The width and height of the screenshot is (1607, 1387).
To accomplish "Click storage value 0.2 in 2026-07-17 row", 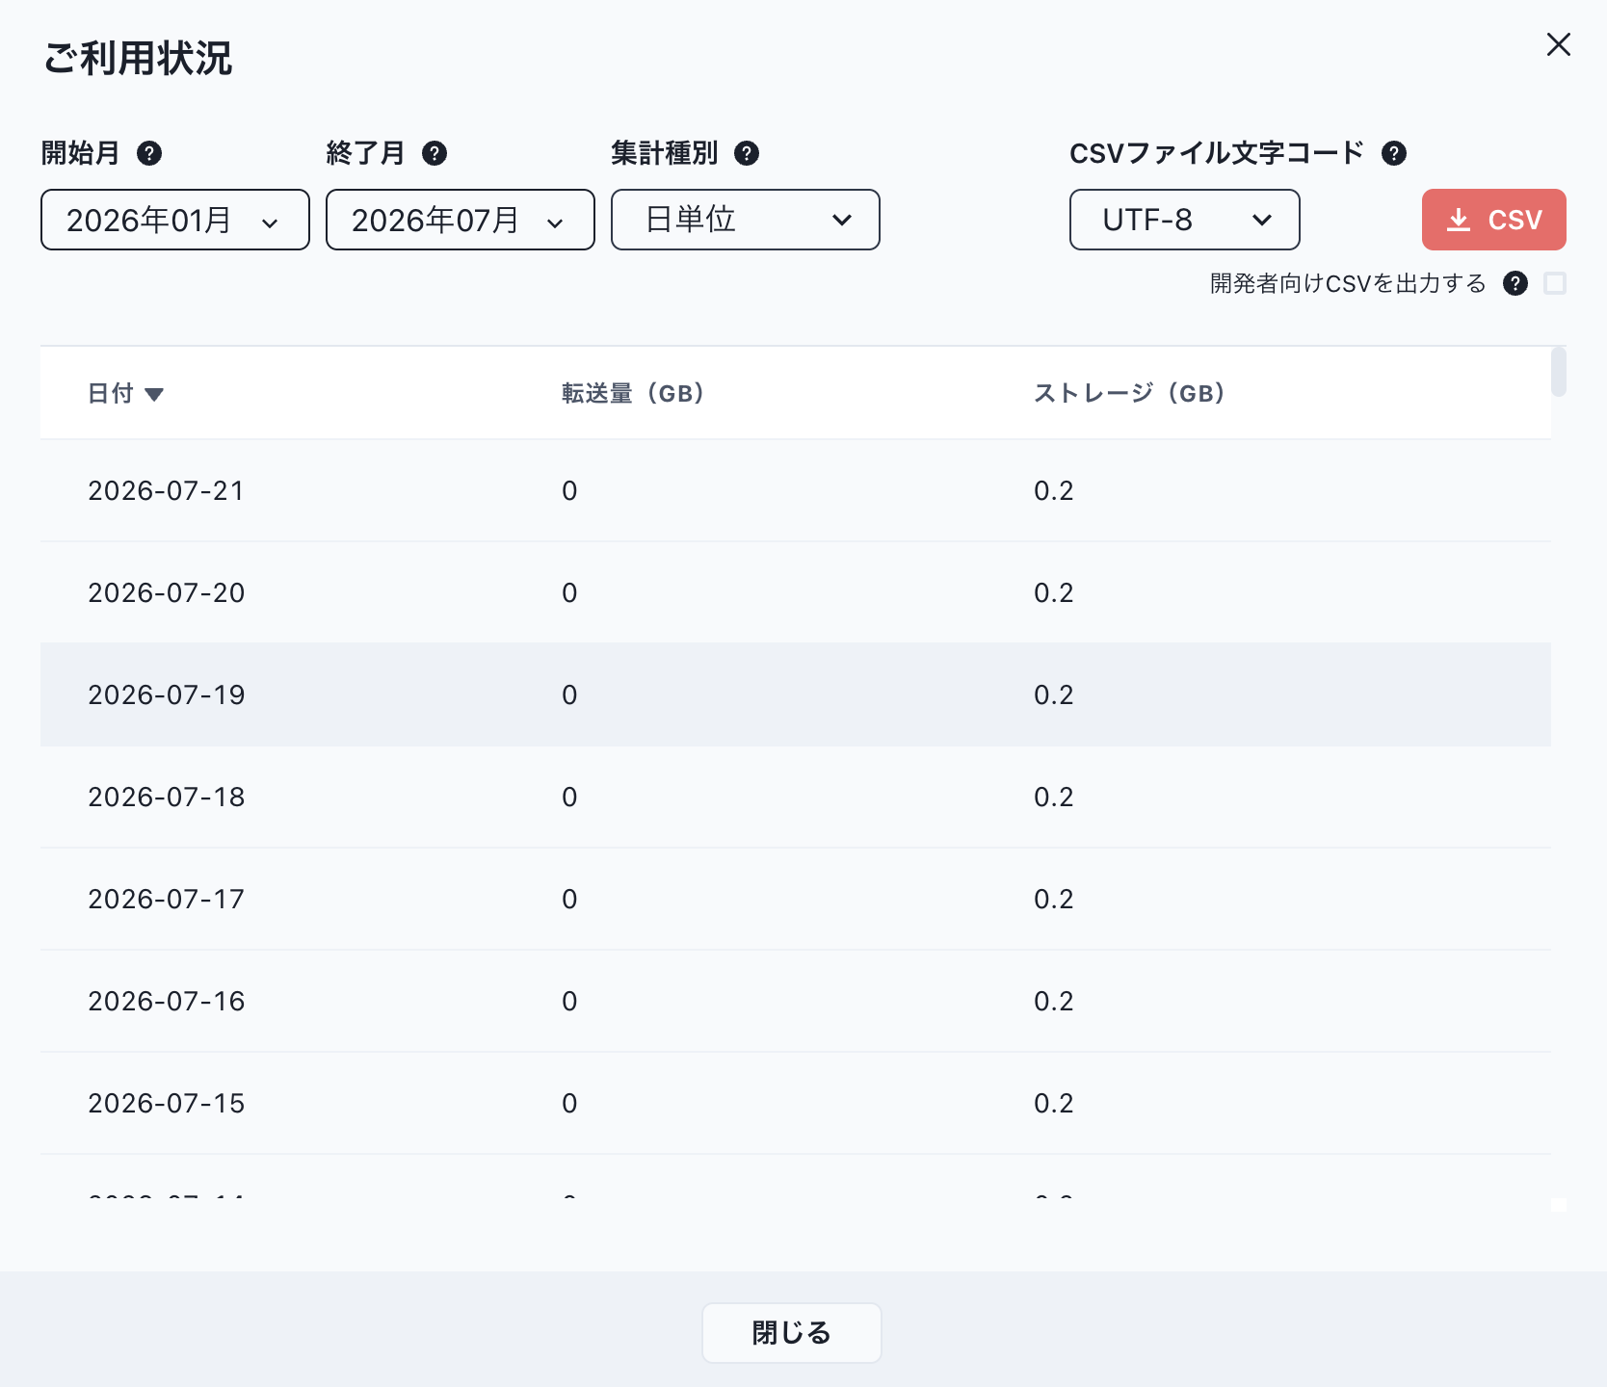I will (x=1054, y=900).
